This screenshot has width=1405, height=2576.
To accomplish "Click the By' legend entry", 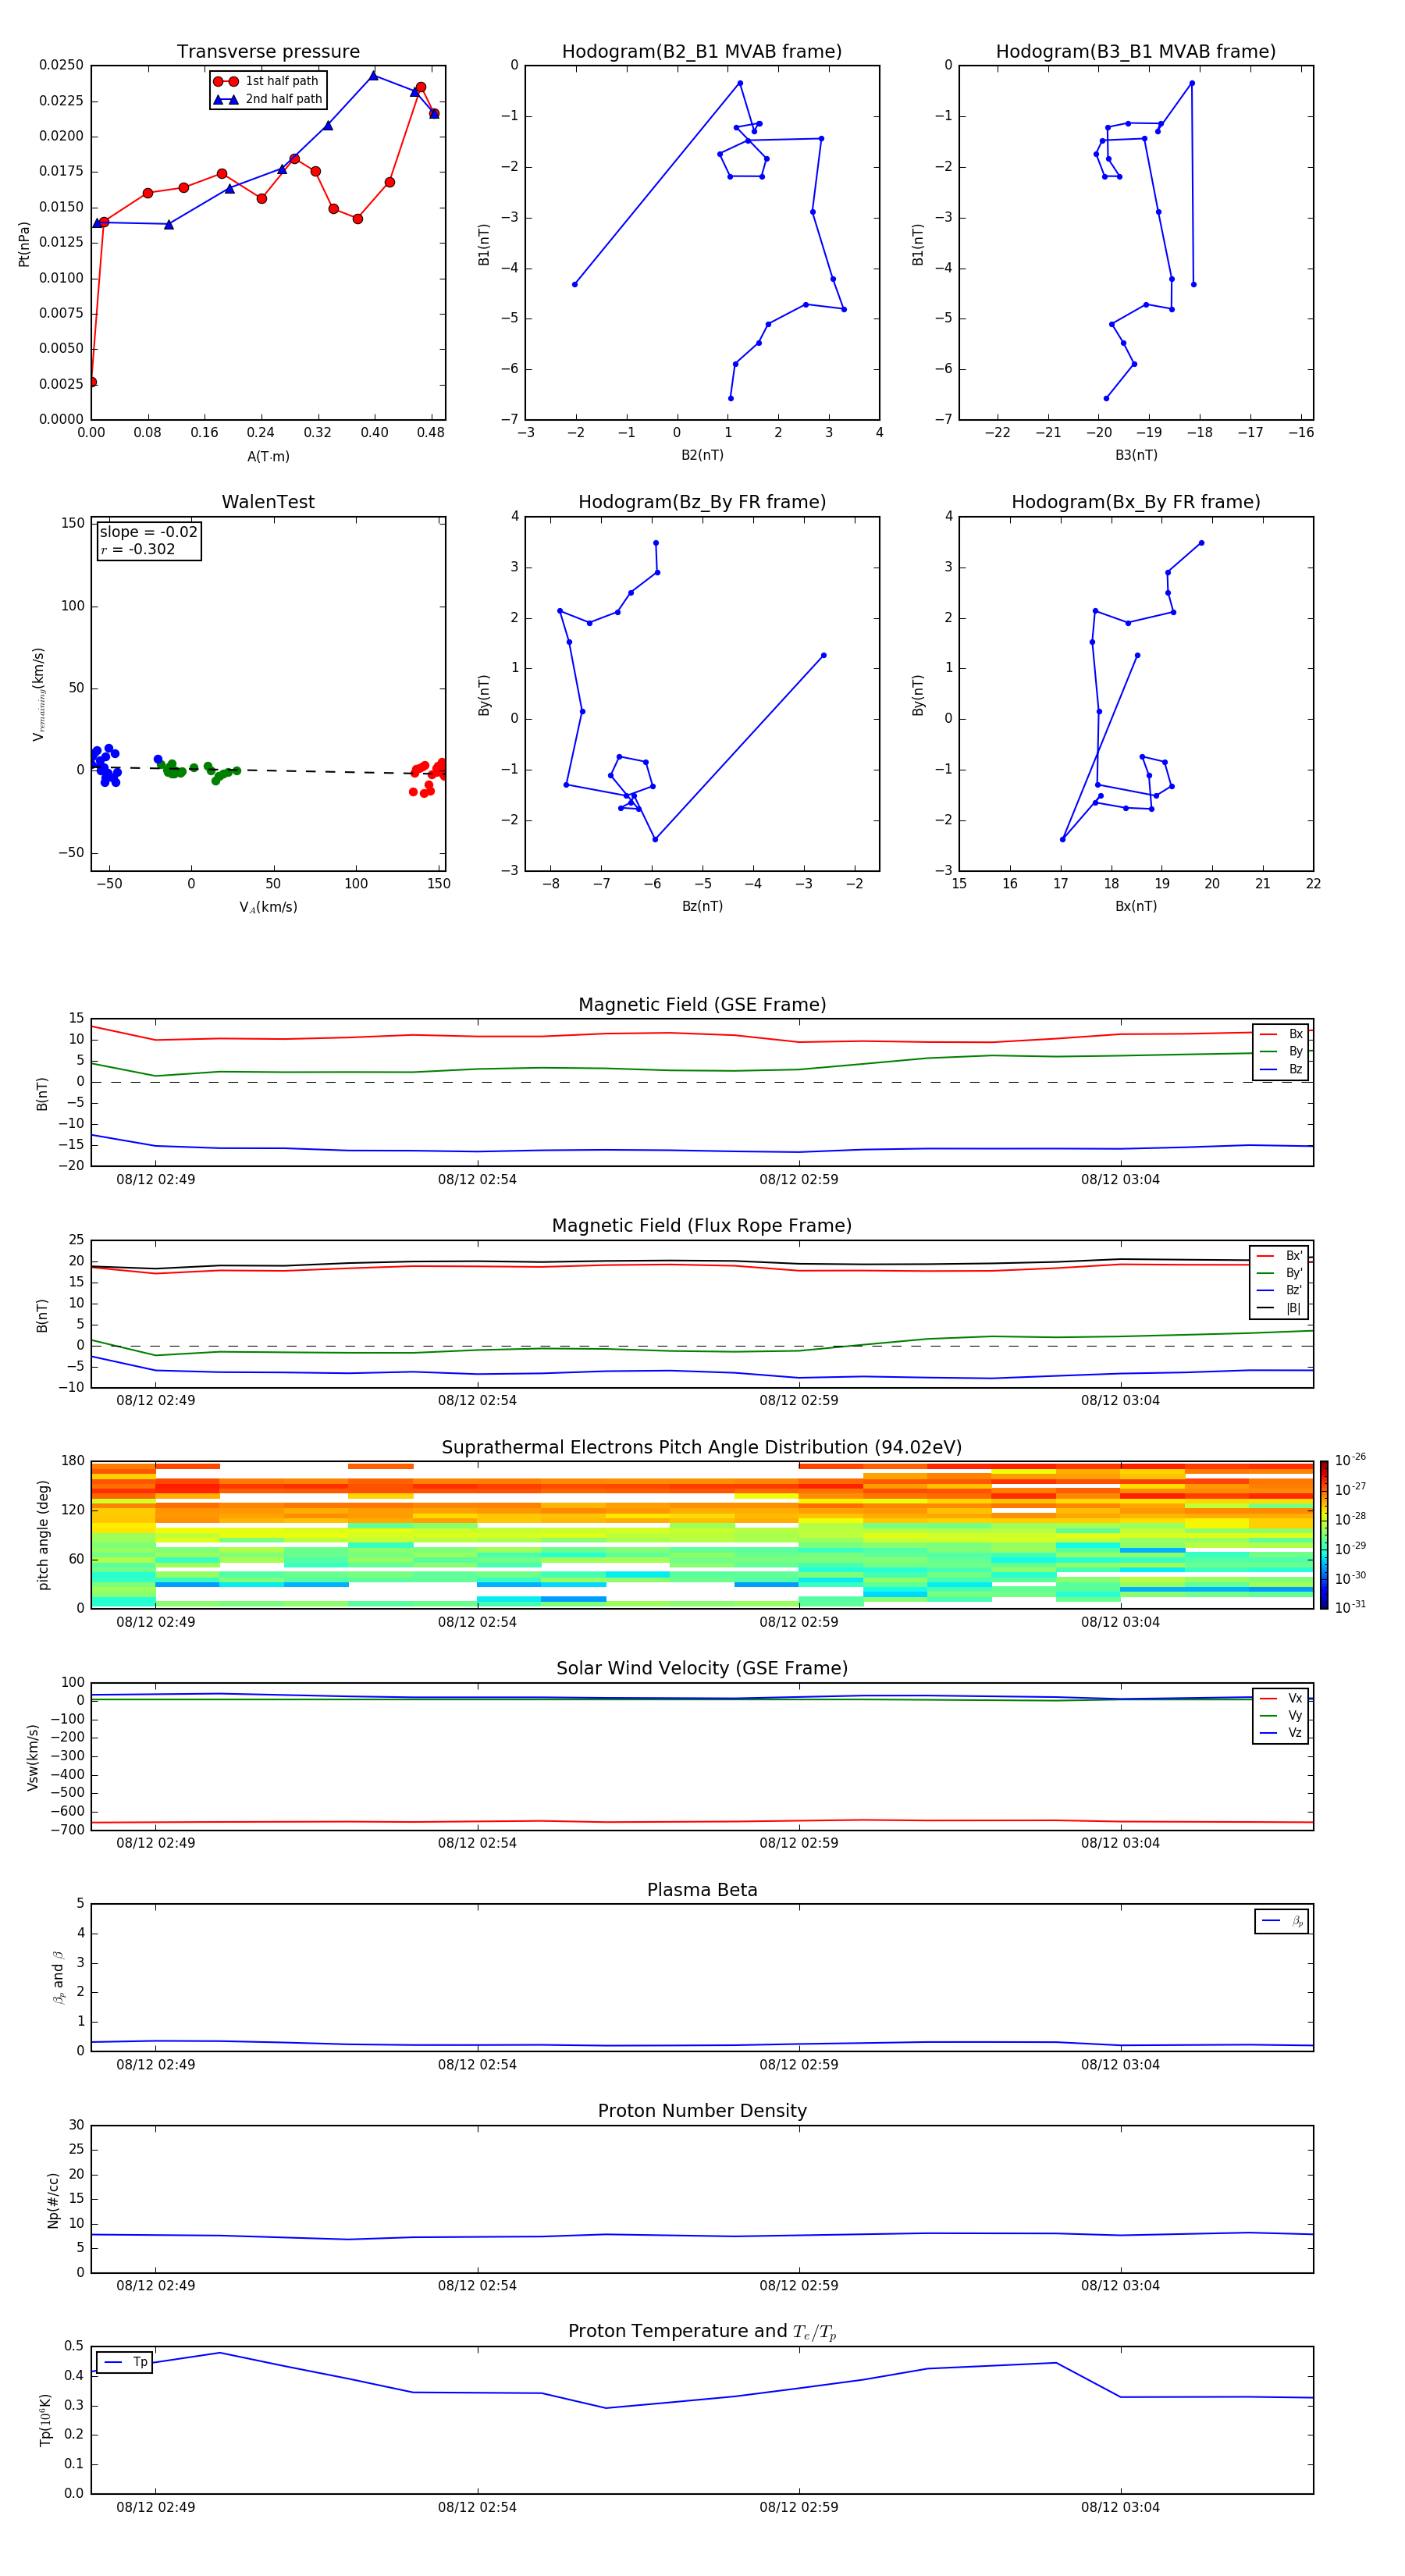I will 1280,1273.
